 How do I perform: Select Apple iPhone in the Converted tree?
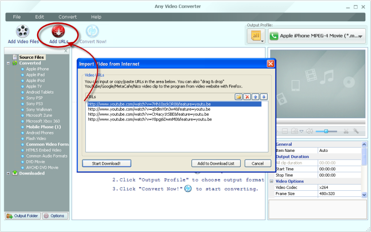38,69
